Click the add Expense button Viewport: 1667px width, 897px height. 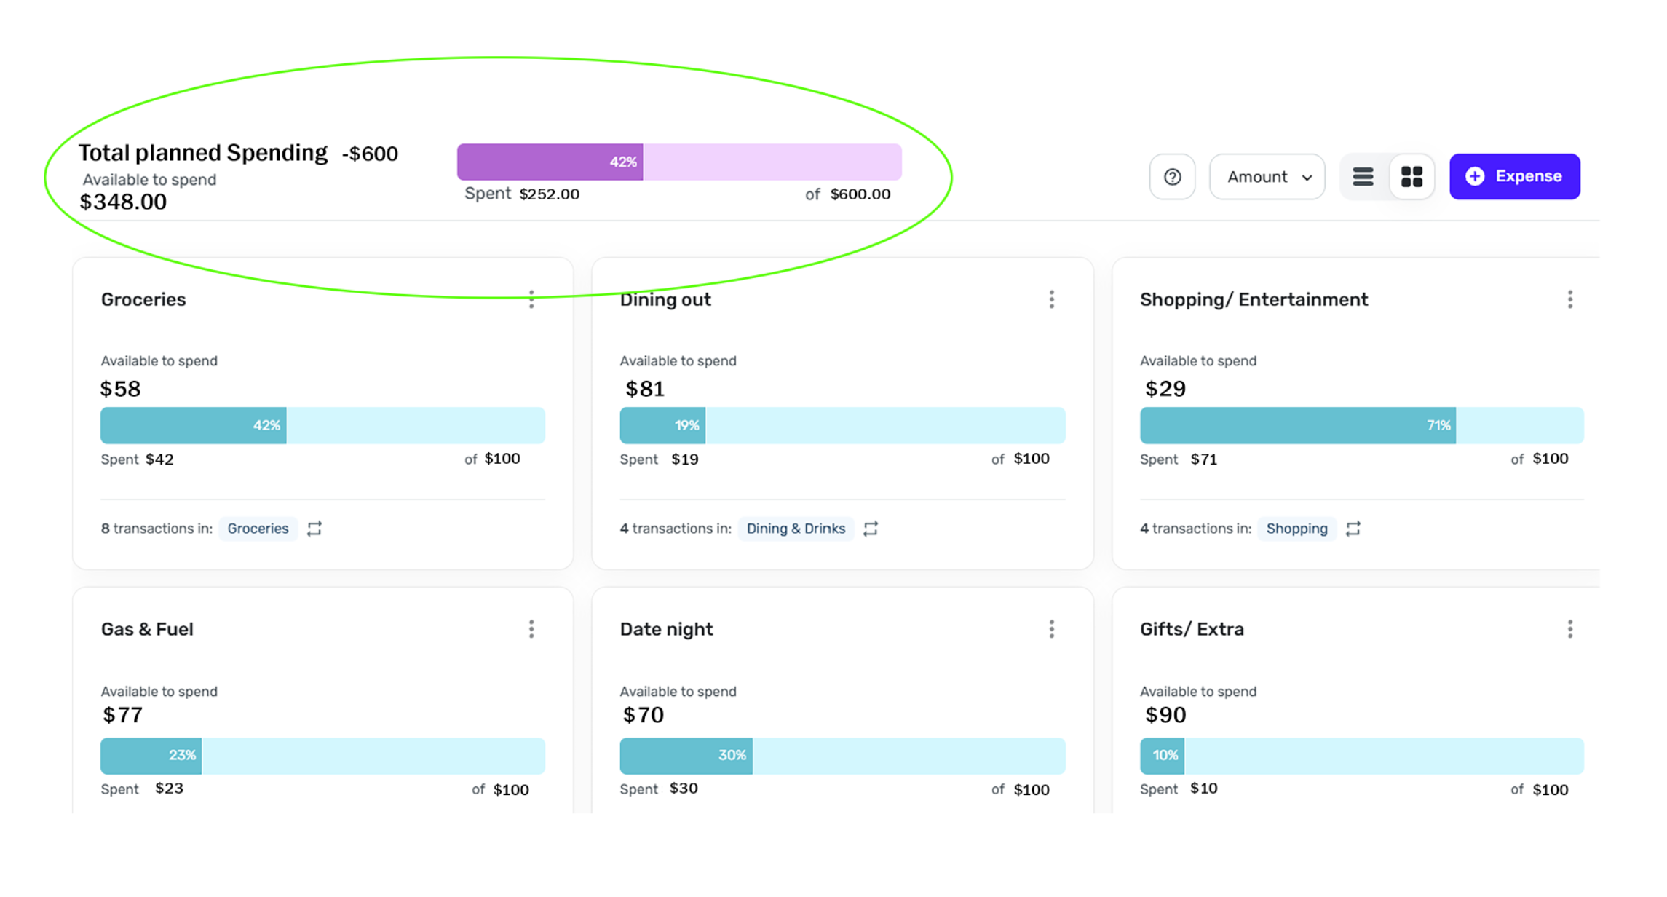(1514, 177)
